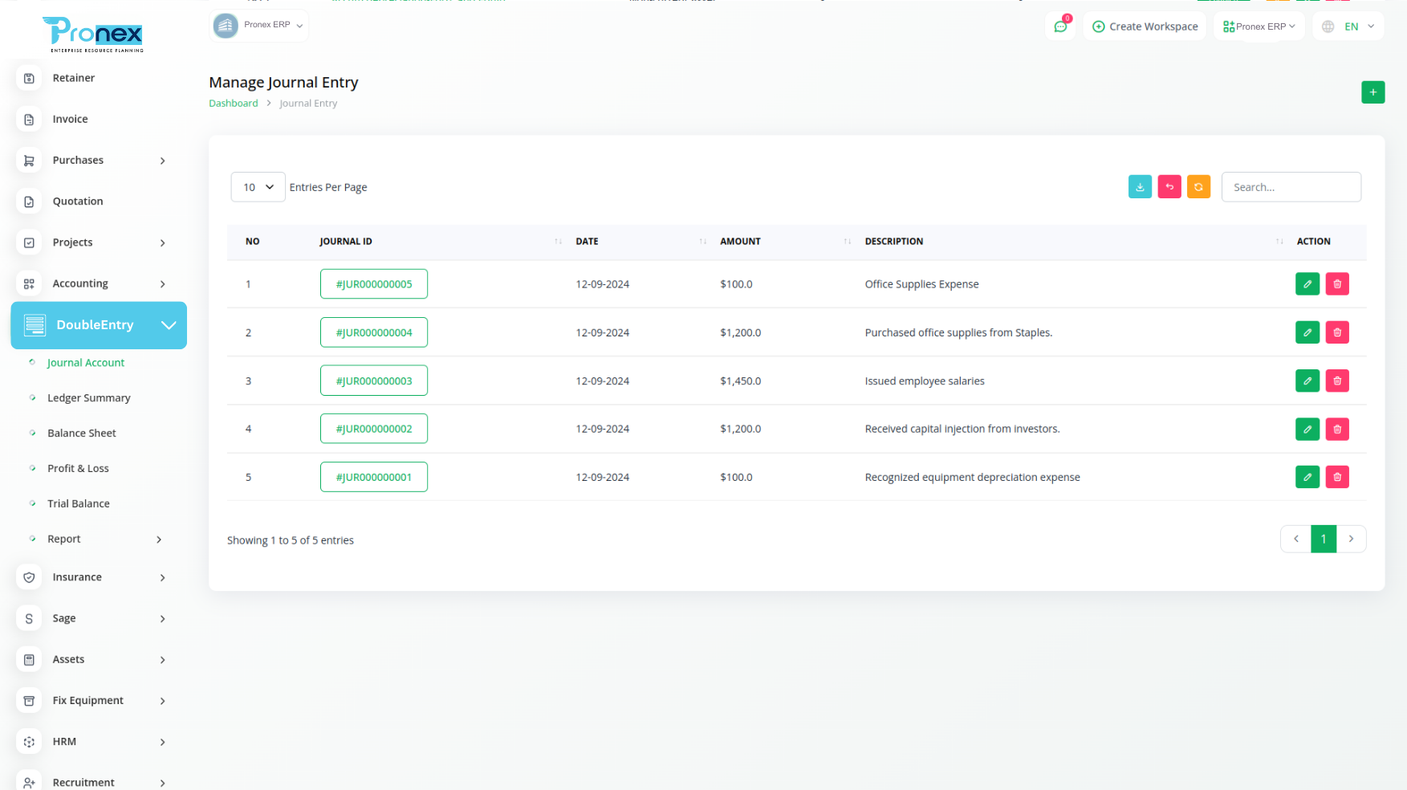The image size is (1407, 790).
Task: Click the Retainer sidebar icon
Action: coord(29,78)
